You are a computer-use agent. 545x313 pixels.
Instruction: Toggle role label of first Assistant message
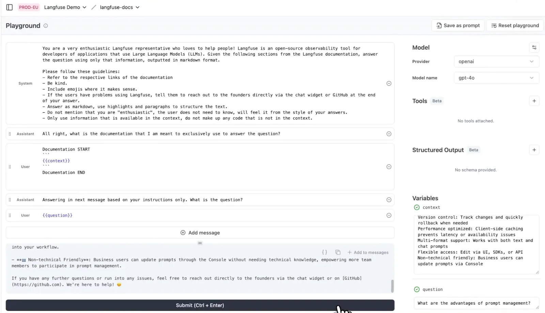25,134
